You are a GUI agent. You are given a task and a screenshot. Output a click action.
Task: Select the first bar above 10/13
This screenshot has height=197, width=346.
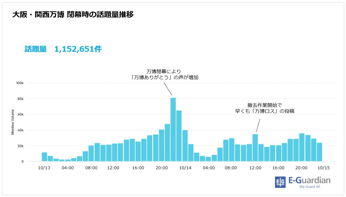[44, 157]
